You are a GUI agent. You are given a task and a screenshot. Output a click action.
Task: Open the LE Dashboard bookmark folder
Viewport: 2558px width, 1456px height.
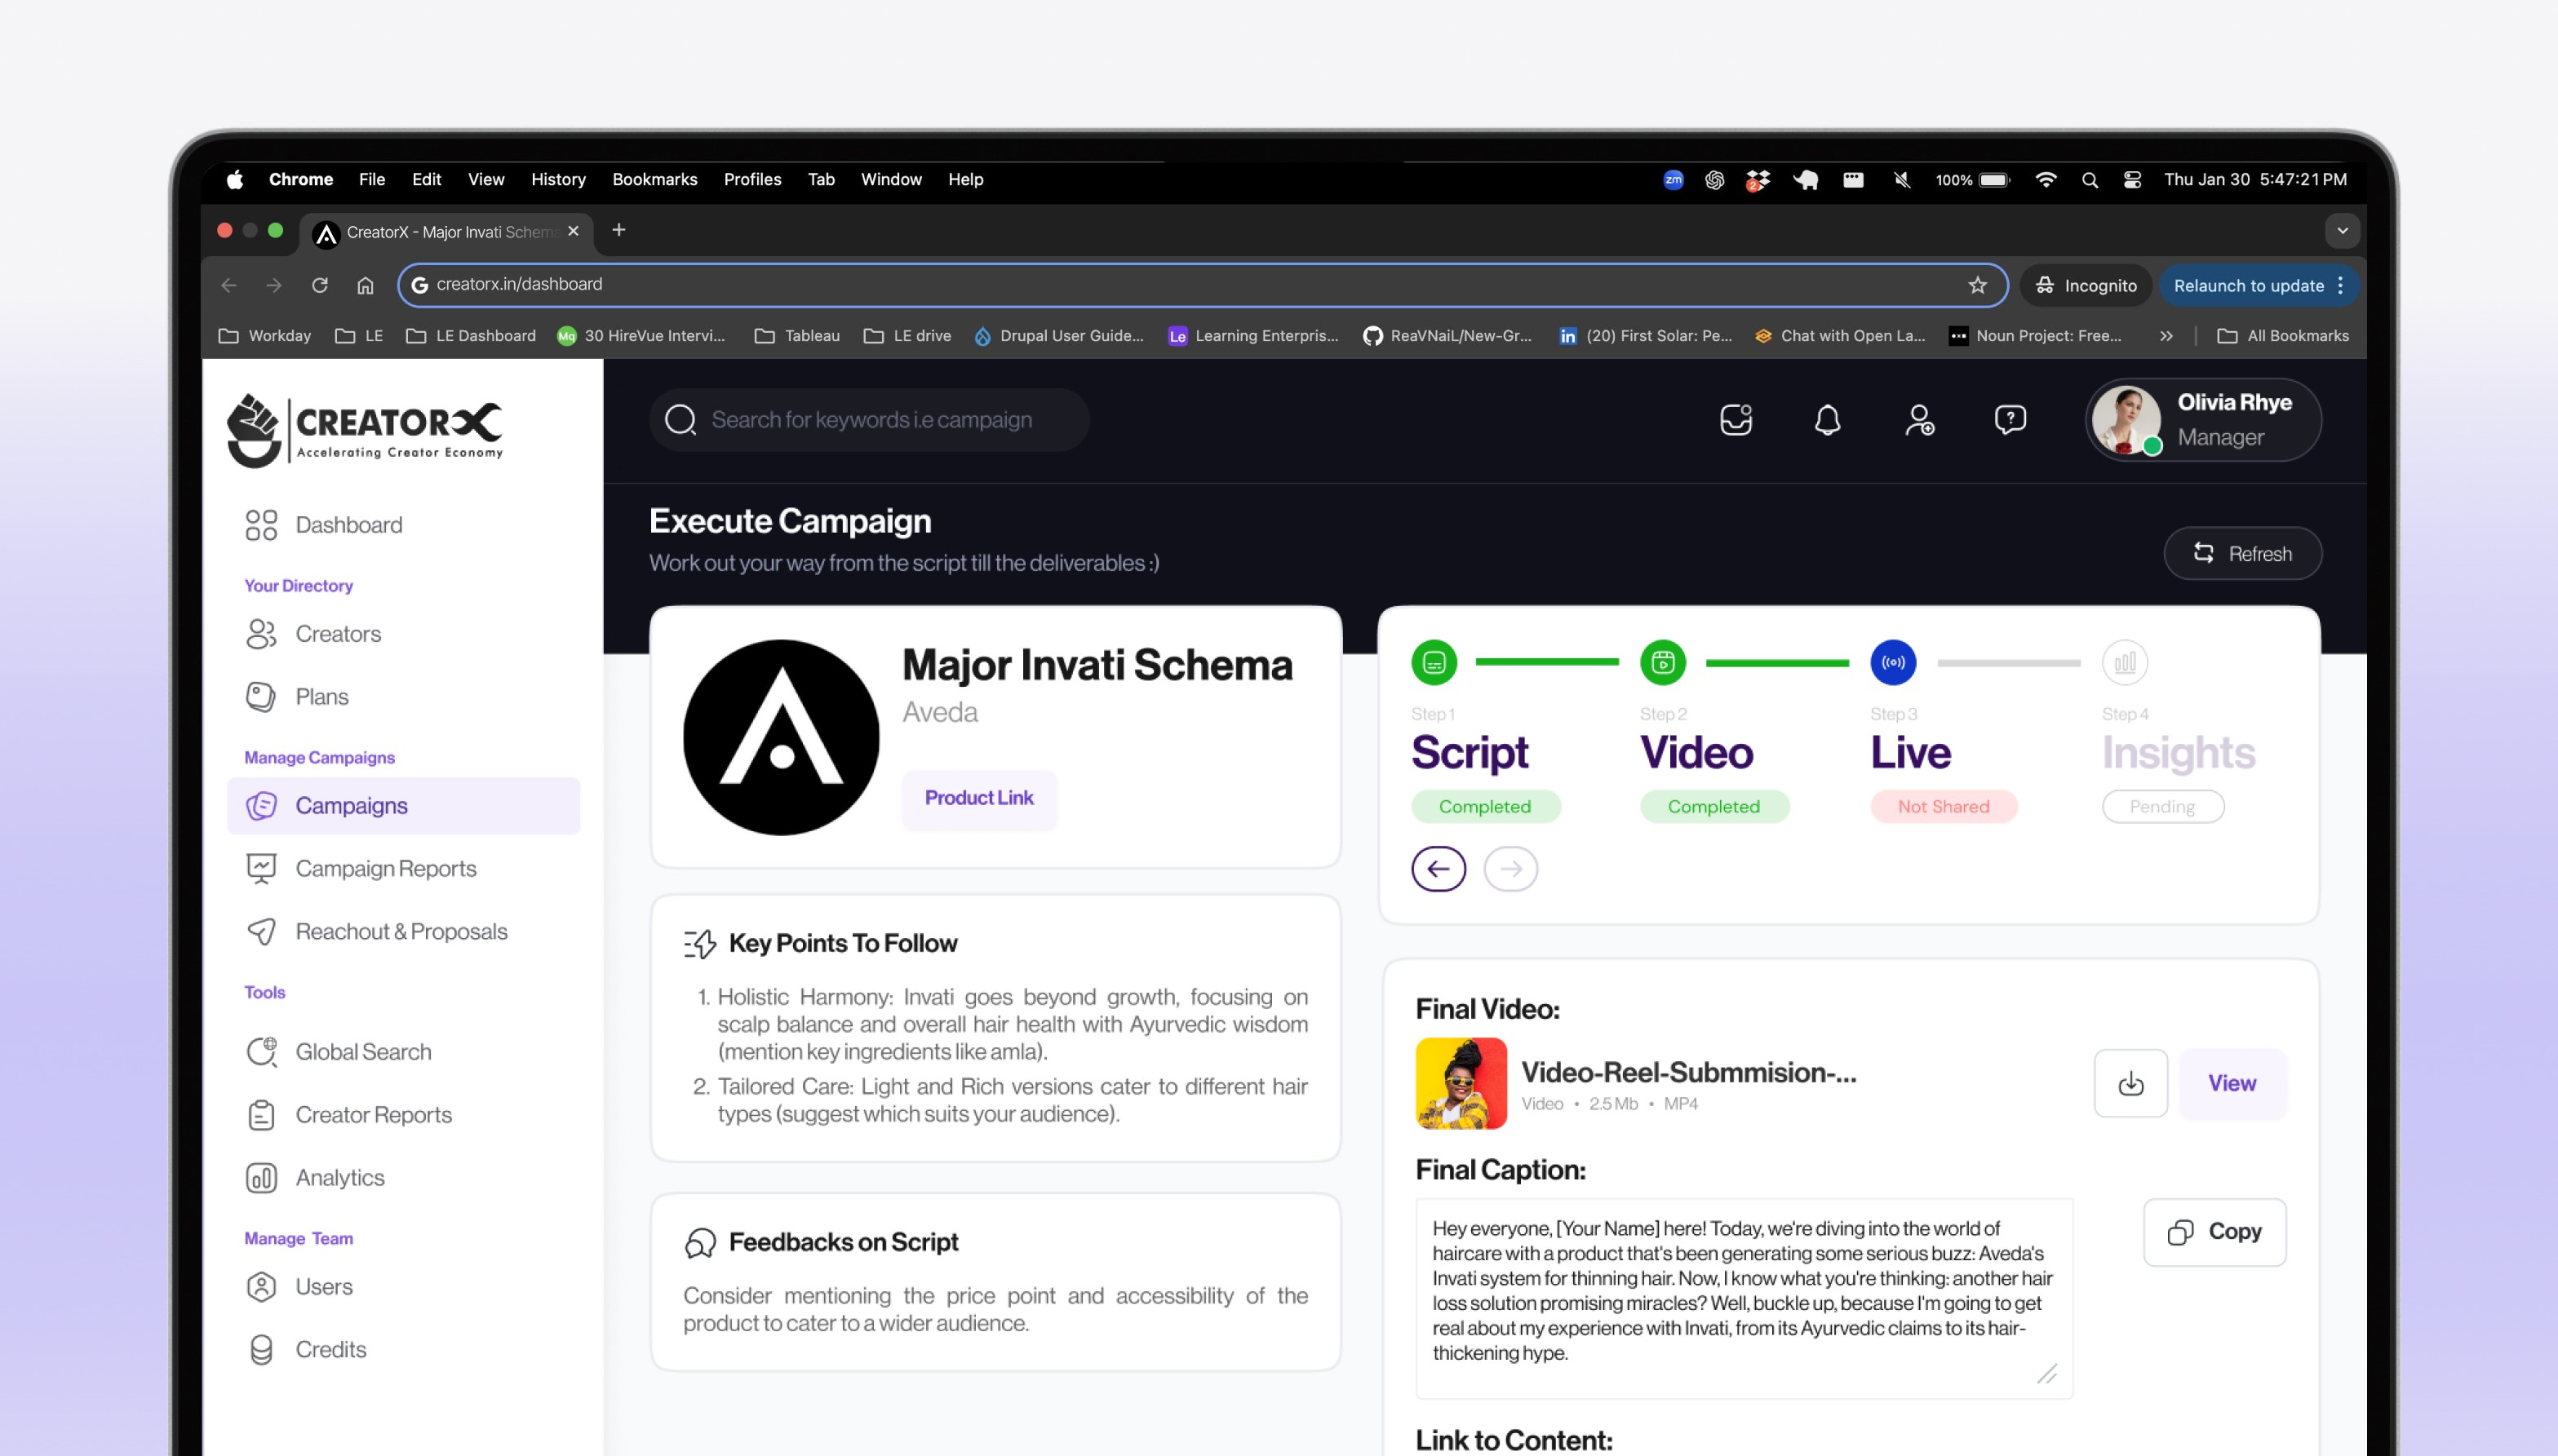pos(470,336)
